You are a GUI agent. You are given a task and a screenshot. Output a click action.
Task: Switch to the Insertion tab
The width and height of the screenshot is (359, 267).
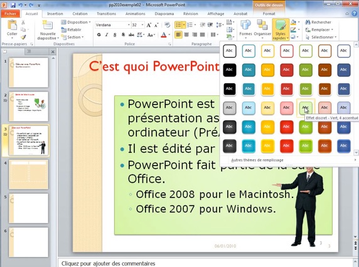(x=55, y=14)
